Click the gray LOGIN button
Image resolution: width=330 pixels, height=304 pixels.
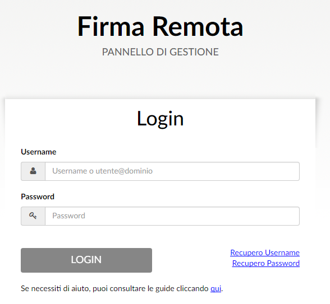coord(86,260)
